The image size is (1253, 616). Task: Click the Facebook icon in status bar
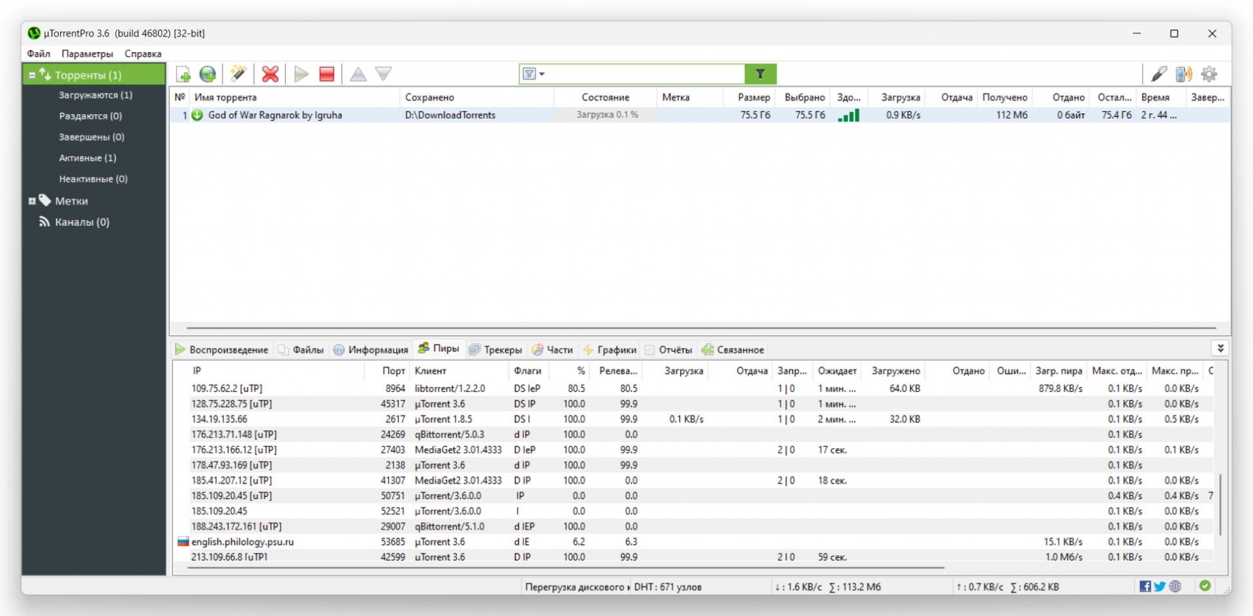click(x=1145, y=587)
